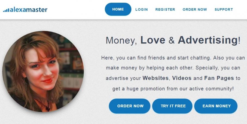This screenshot has width=247, height=124.
Task: Click the TRY IT FREE button
Action: click(172, 106)
